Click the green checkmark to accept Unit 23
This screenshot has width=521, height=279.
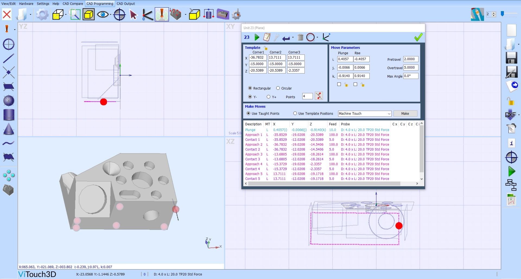coord(418,37)
